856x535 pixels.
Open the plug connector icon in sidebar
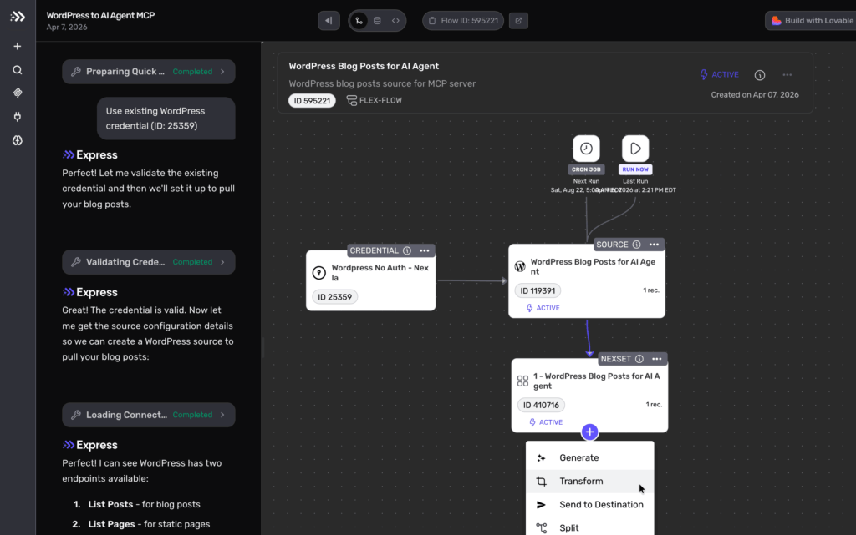pyautogui.click(x=18, y=117)
